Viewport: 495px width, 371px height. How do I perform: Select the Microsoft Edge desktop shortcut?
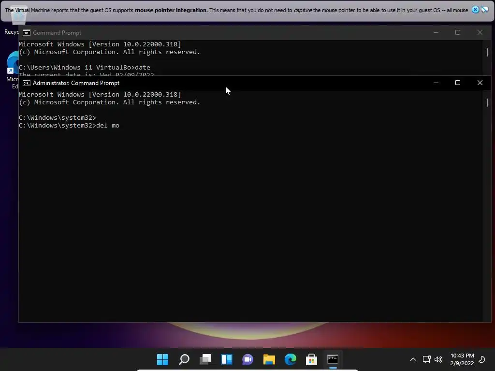(12, 70)
